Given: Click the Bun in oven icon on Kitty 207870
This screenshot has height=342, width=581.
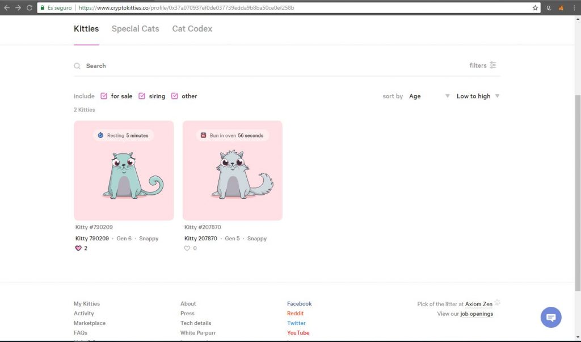Looking at the screenshot, I should tap(204, 135).
